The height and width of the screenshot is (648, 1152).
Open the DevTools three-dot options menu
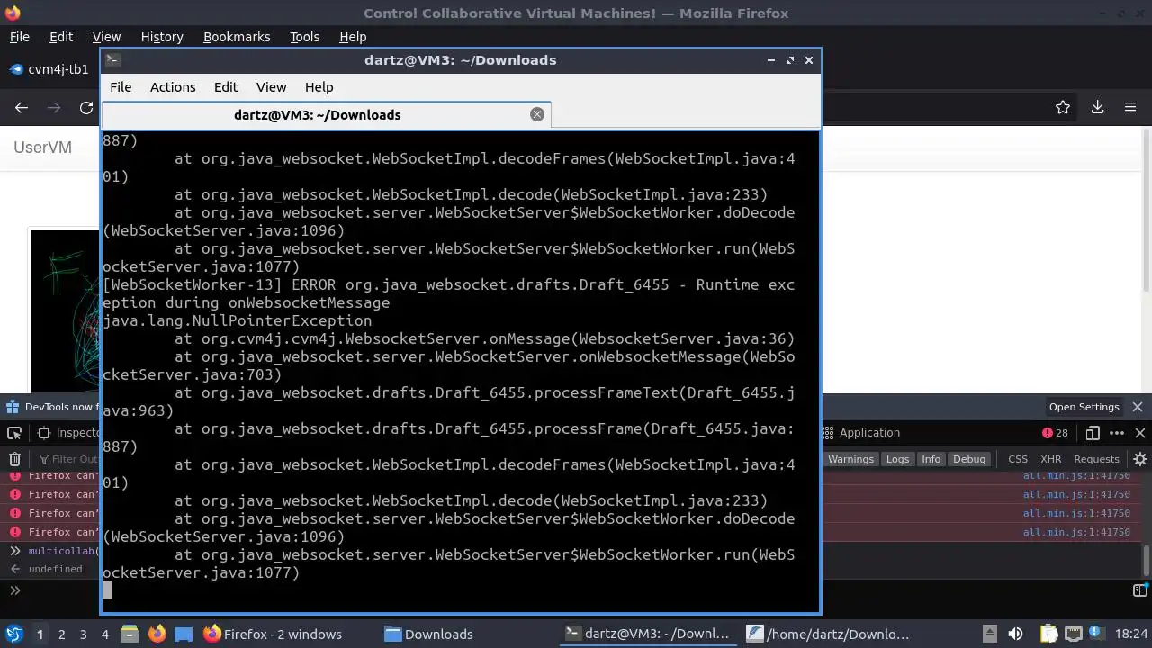pos(1117,433)
